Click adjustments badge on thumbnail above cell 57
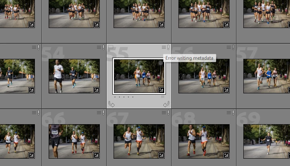This screenshot has width=290, height=166. (x=289, y=25)
